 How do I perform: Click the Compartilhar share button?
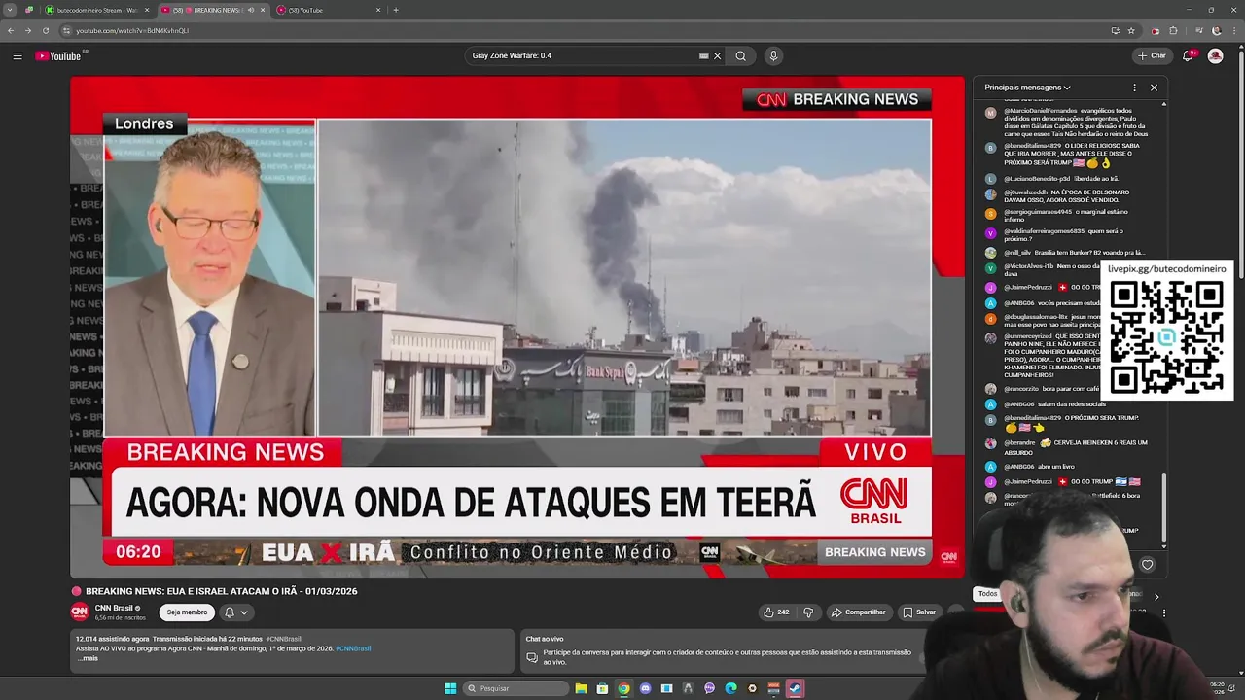(858, 612)
